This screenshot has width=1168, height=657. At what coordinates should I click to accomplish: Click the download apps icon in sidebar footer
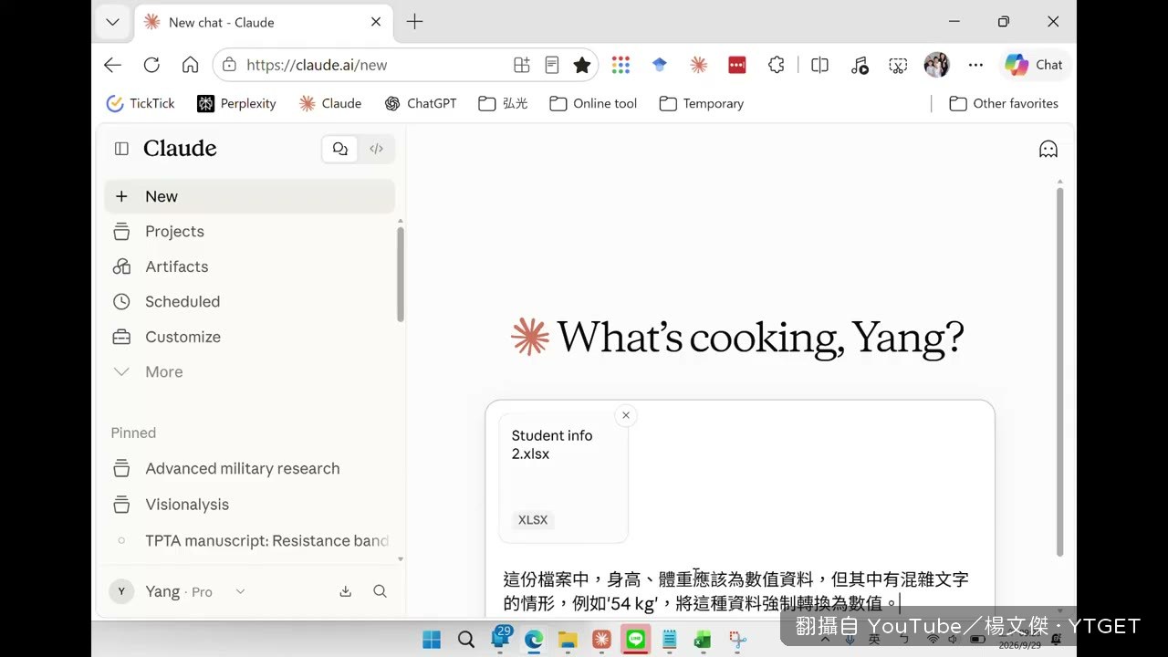click(346, 591)
